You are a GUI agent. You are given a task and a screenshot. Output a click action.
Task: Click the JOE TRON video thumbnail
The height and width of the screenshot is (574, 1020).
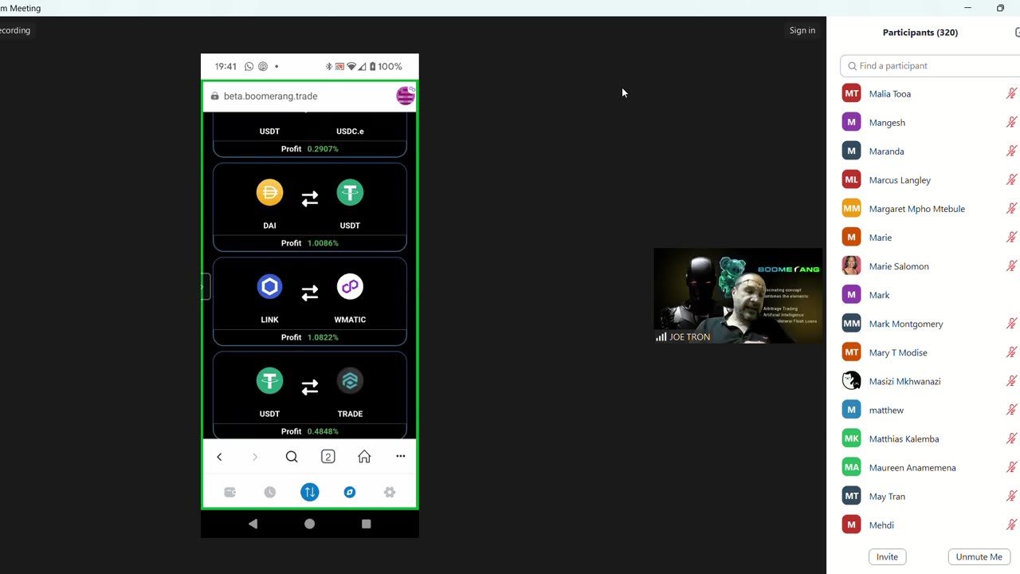click(738, 296)
